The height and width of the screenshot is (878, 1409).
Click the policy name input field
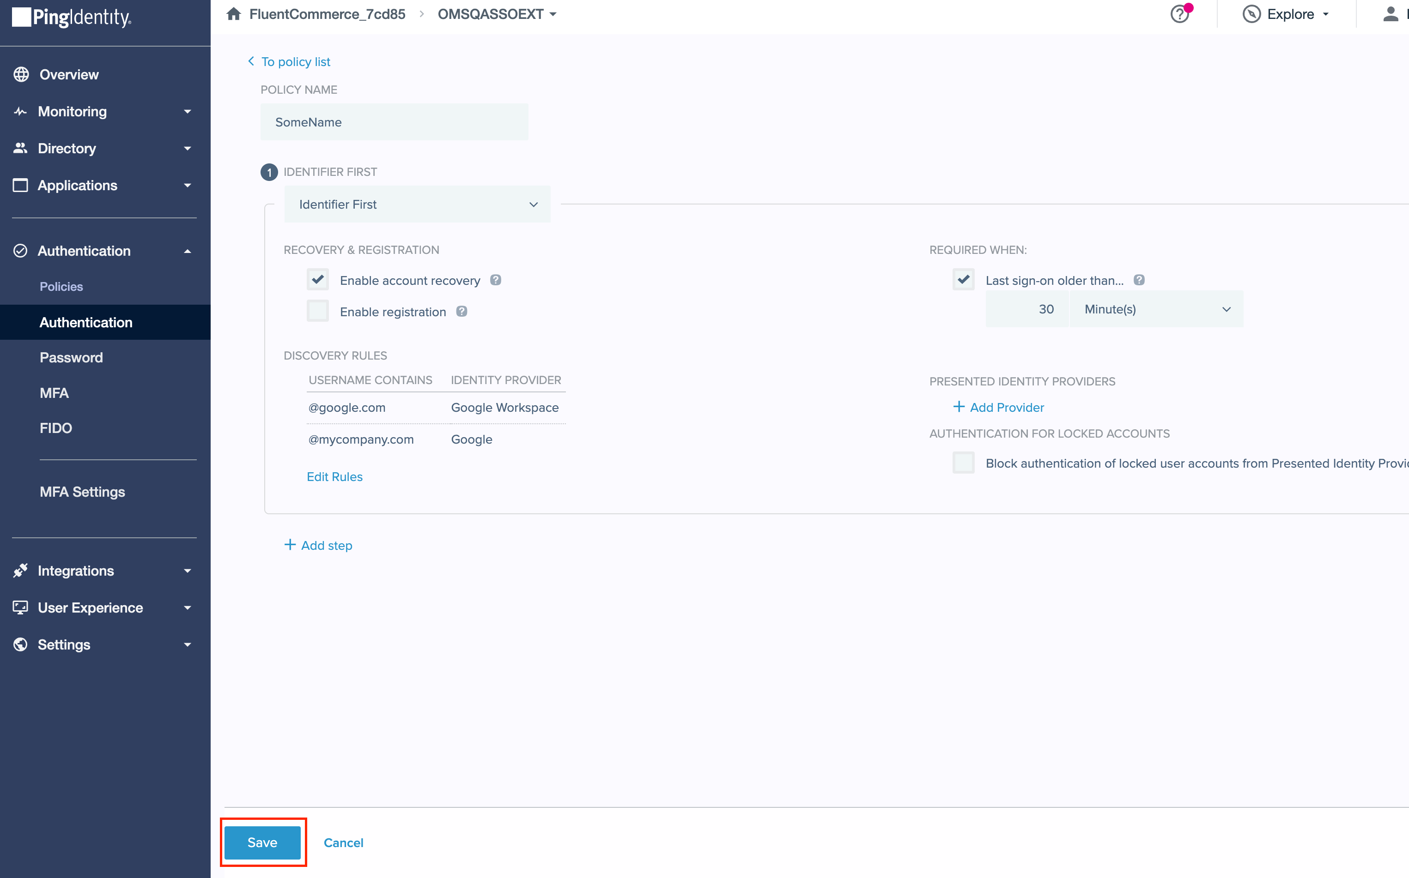[394, 122]
